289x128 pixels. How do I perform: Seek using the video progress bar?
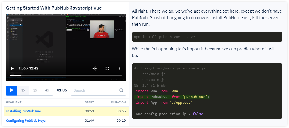66,75
